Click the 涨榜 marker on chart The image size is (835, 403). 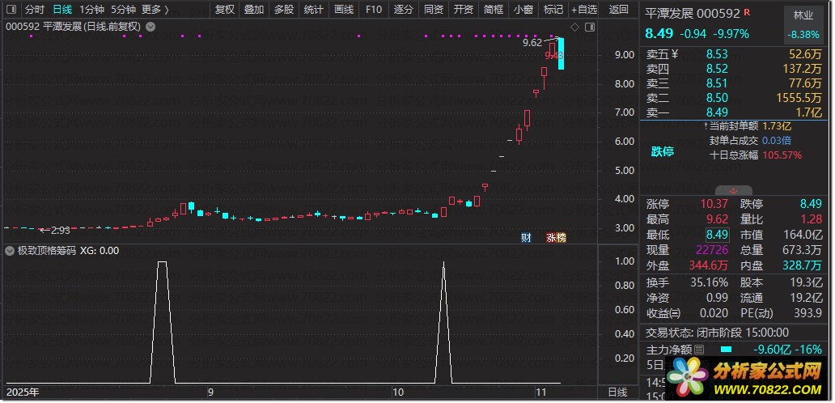556,238
